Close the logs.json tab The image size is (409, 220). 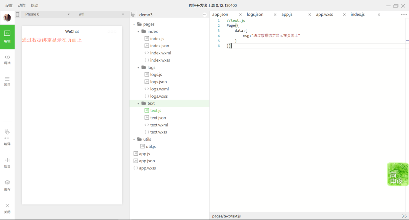[275, 15]
